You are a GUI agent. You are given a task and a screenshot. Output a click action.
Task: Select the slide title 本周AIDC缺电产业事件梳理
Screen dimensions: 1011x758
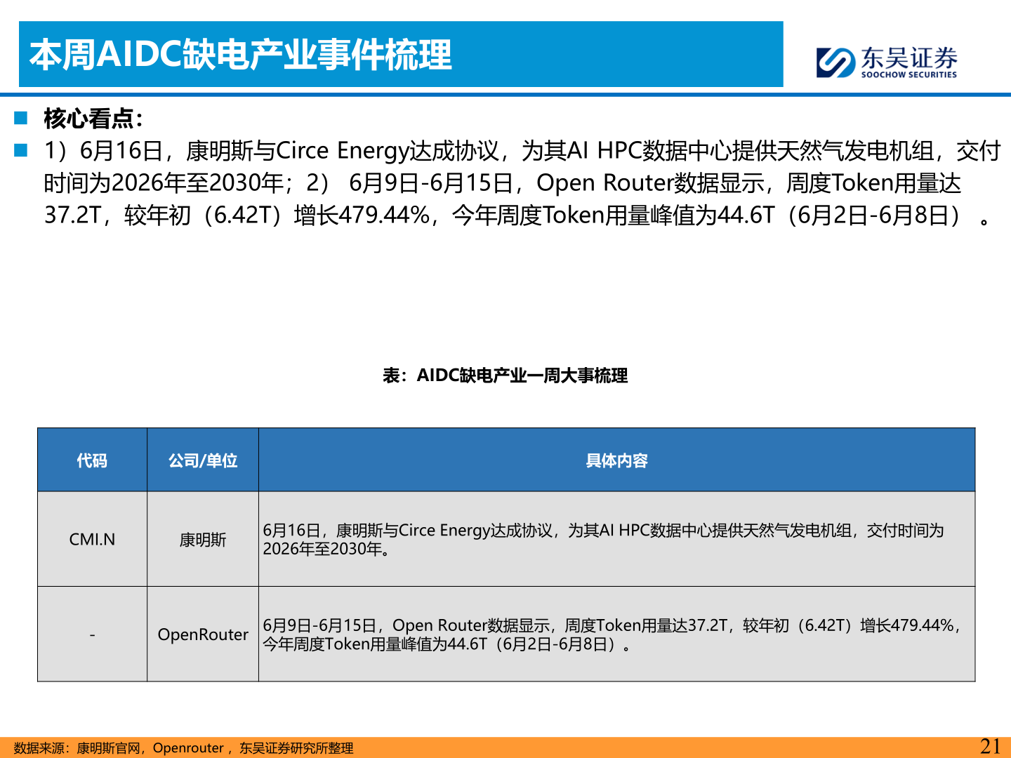click(241, 55)
